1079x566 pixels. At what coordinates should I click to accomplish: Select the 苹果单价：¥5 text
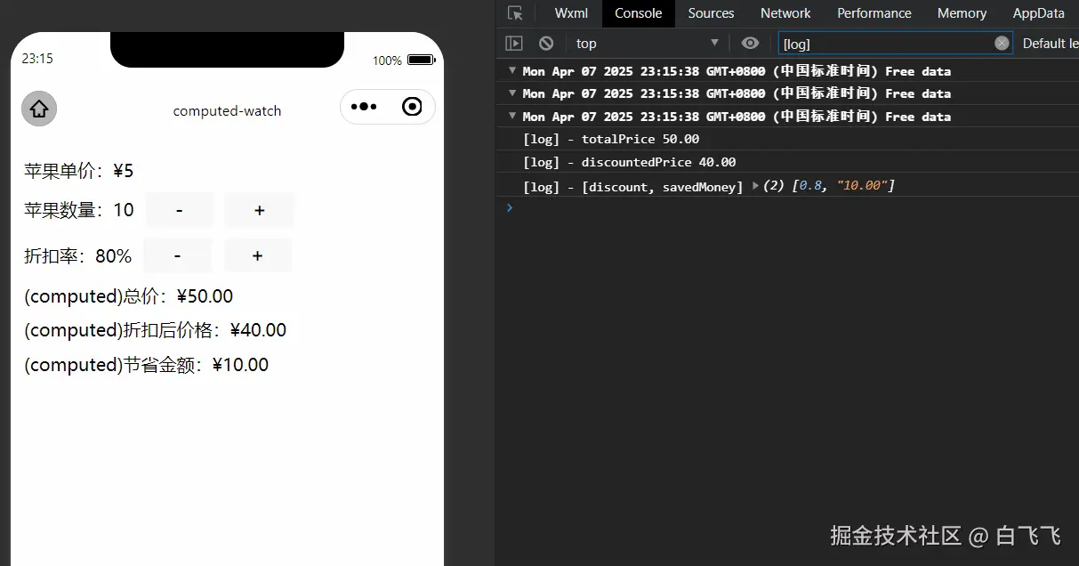[x=79, y=171]
